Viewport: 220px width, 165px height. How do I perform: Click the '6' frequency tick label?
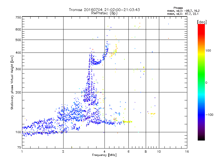[128, 152]
